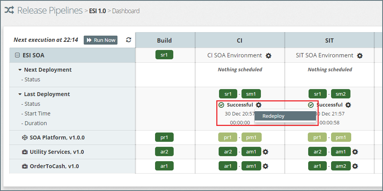Open CI SOA Environment gear settings
The width and height of the screenshot is (383, 191).
(269, 56)
